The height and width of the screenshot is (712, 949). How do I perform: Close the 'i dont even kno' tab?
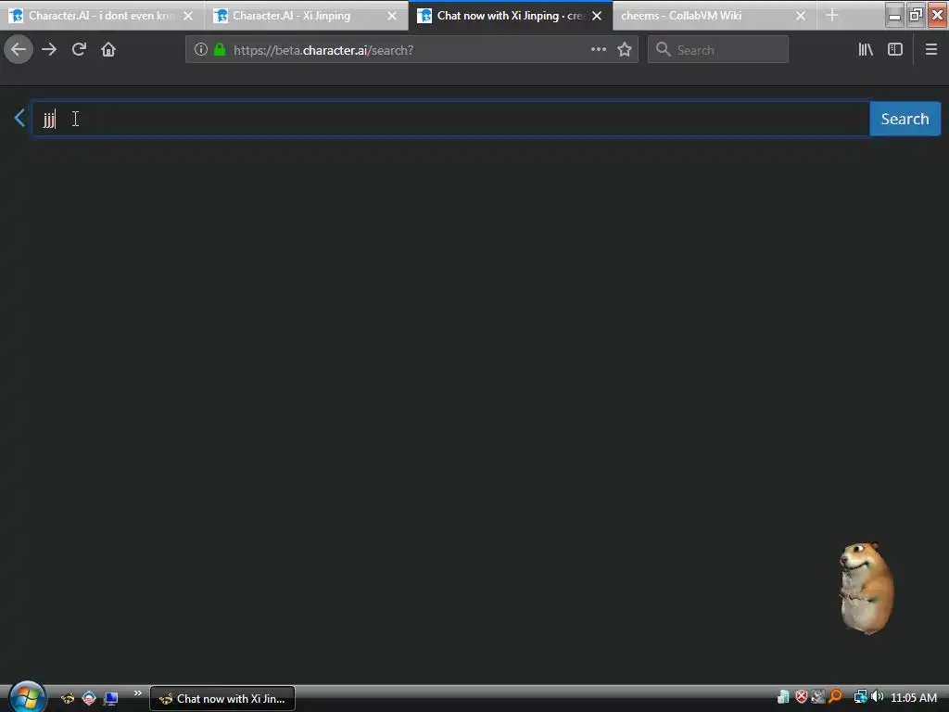pyautogui.click(x=188, y=16)
